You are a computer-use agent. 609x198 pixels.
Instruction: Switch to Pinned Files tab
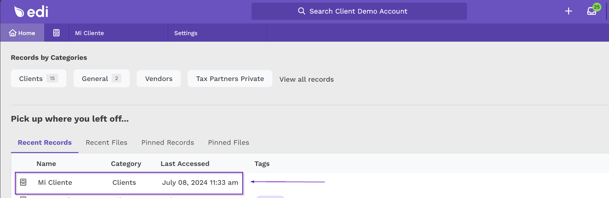229,142
